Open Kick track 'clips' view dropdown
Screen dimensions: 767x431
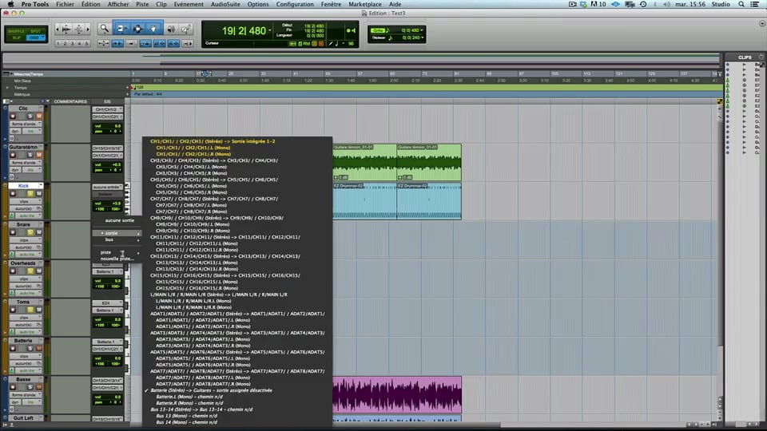[26, 201]
